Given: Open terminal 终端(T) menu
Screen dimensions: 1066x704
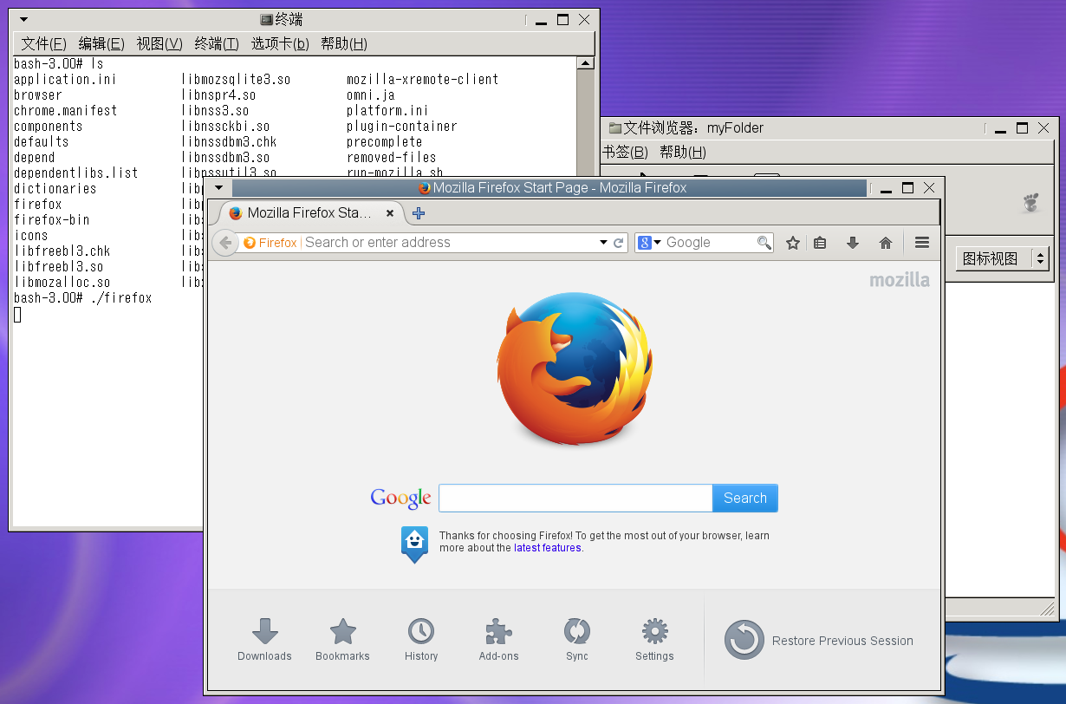Looking at the screenshot, I should [x=217, y=43].
